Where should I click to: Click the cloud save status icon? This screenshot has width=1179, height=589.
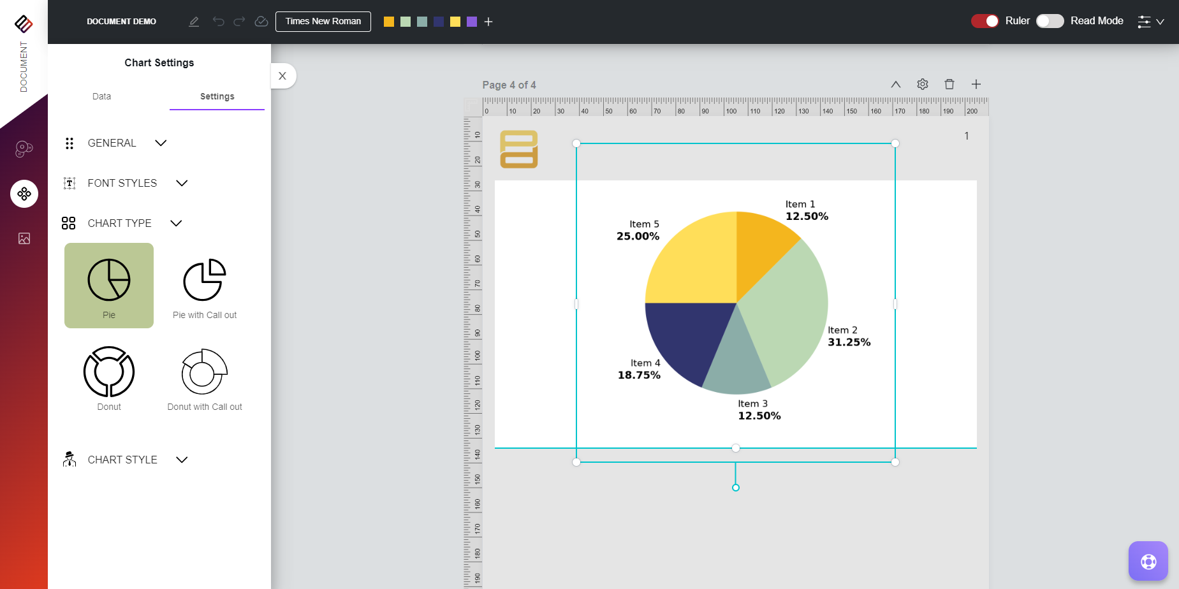(x=261, y=22)
